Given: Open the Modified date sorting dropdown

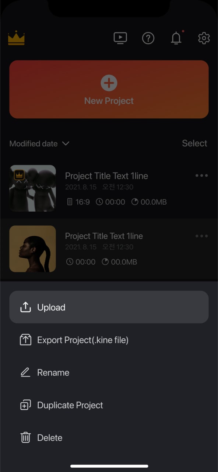Looking at the screenshot, I should (39, 143).
